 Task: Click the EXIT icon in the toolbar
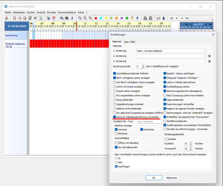point(7,18)
